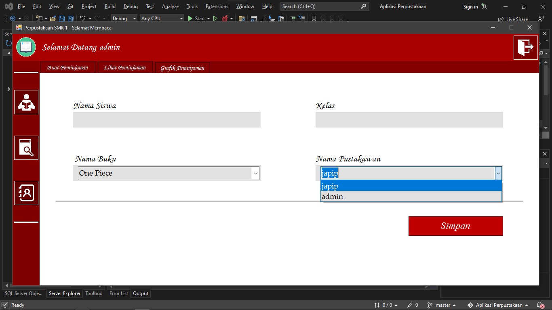
Task: Click the book search sidebar icon
Action: pos(26,148)
